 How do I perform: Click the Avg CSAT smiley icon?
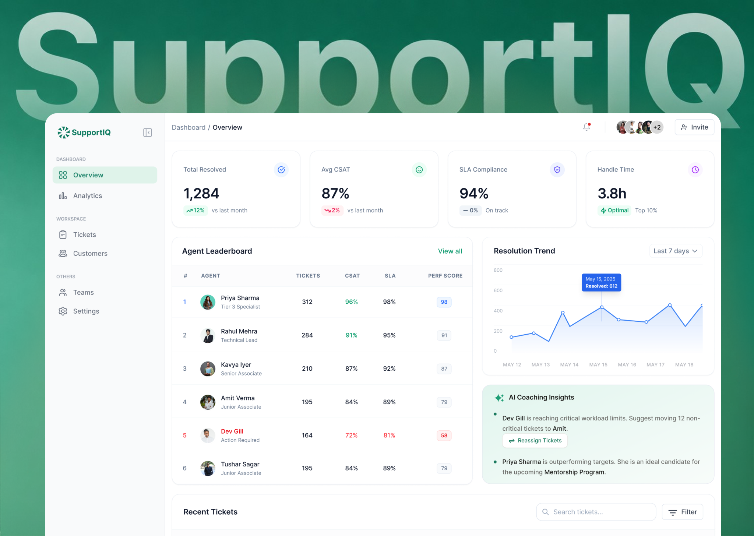tap(419, 170)
